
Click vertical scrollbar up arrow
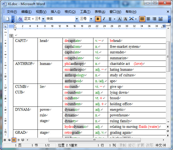168,29
